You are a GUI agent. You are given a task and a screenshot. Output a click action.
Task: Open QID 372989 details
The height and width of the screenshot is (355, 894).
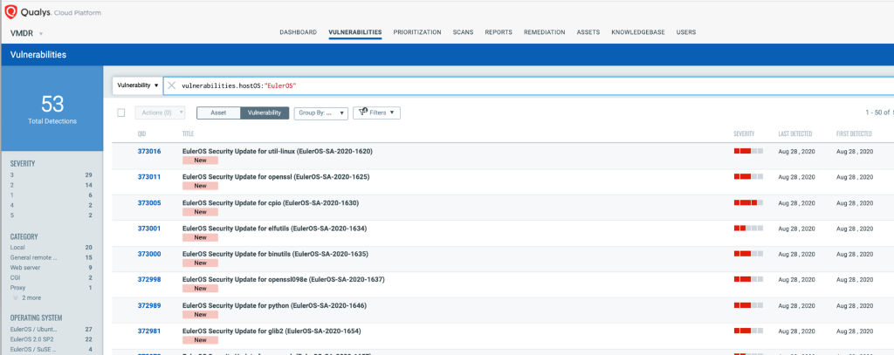pyautogui.click(x=148, y=305)
